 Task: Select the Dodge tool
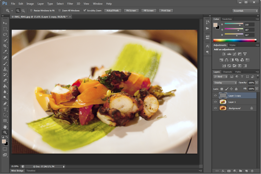click(x=5, y=97)
